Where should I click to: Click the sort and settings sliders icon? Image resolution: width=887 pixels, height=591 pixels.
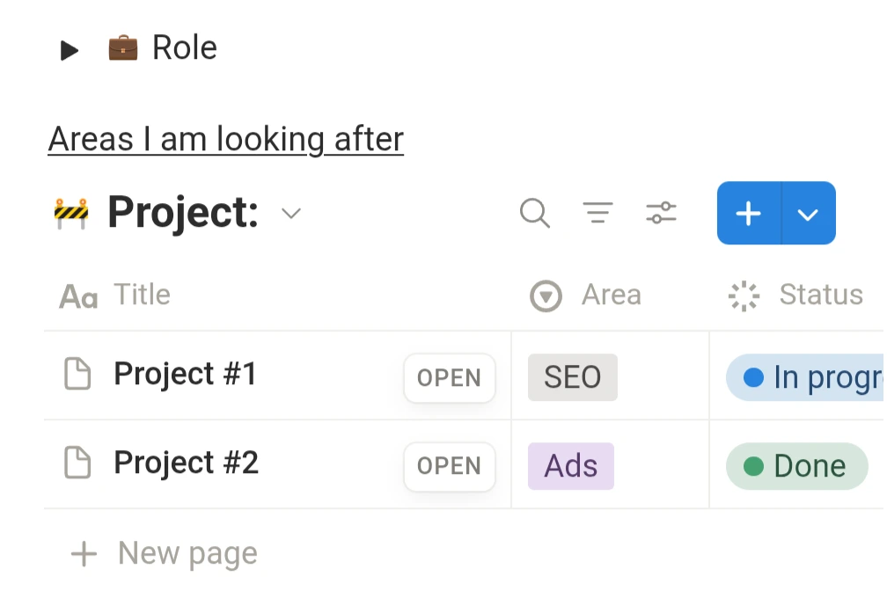tap(662, 213)
